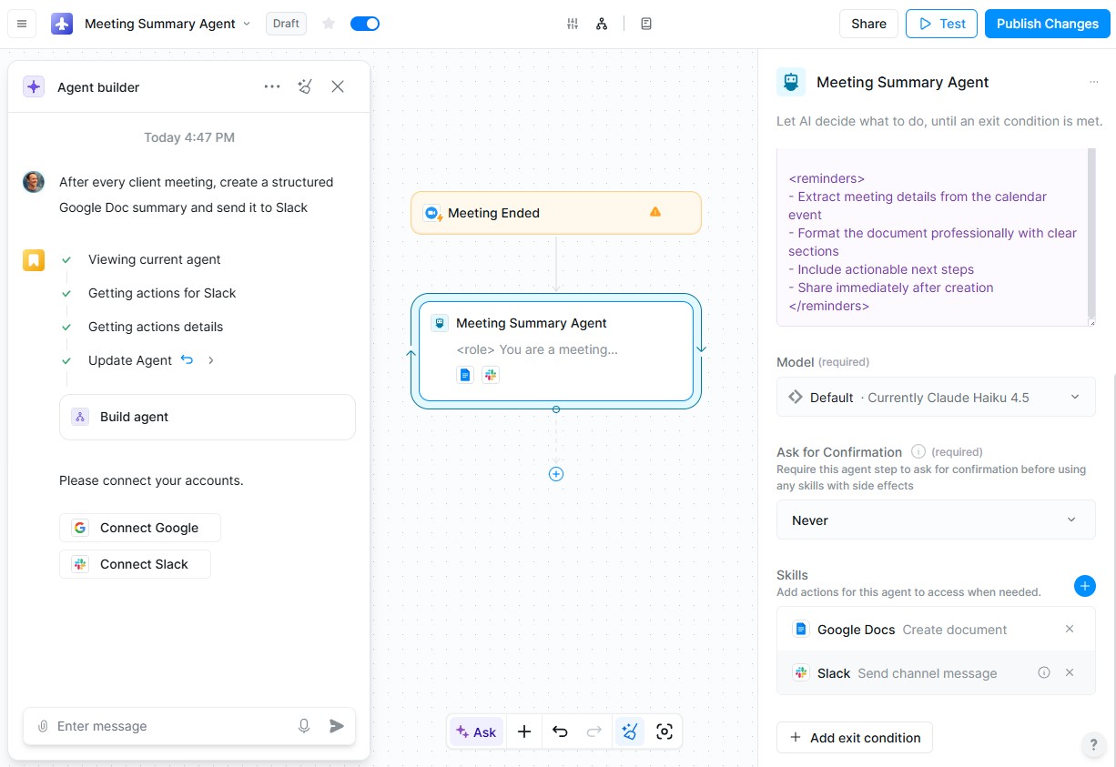The image size is (1116, 767).
Task: Open the documentation book icon in the top bar
Action: point(646,23)
